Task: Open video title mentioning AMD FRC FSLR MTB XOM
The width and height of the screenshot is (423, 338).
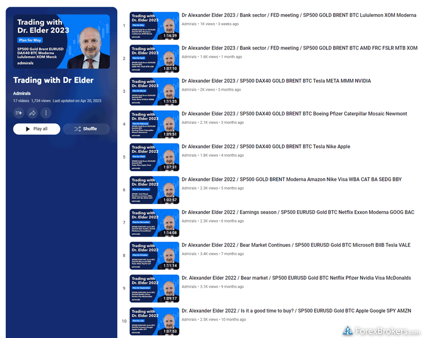Action: tap(300, 48)
